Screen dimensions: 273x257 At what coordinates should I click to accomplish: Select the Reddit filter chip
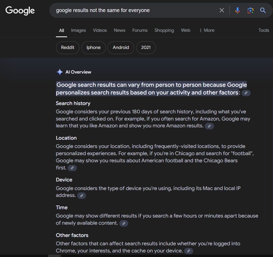point(68,48)
